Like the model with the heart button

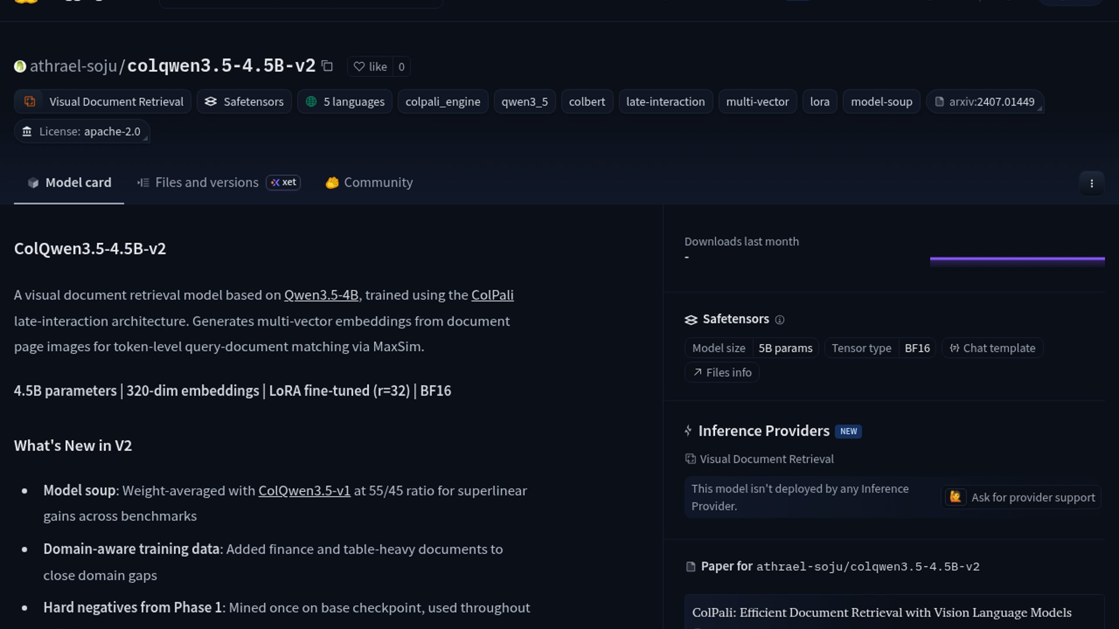[x=370, y=66]
